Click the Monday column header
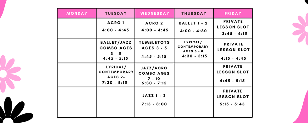308x123 pixels. pos(77,13)
